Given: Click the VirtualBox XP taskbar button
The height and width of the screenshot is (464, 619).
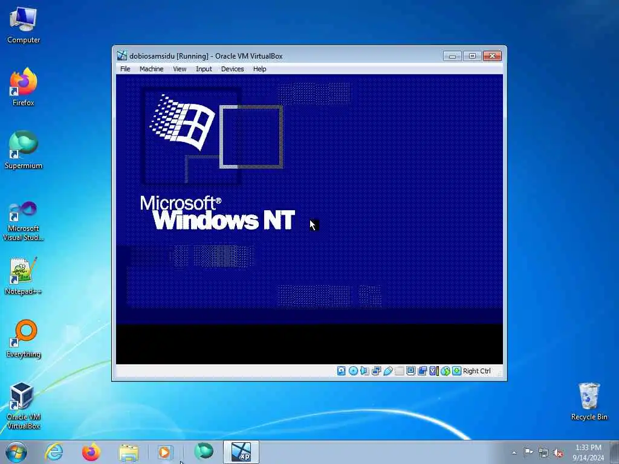Looking at the screenshot, I should tap(241, 452).
